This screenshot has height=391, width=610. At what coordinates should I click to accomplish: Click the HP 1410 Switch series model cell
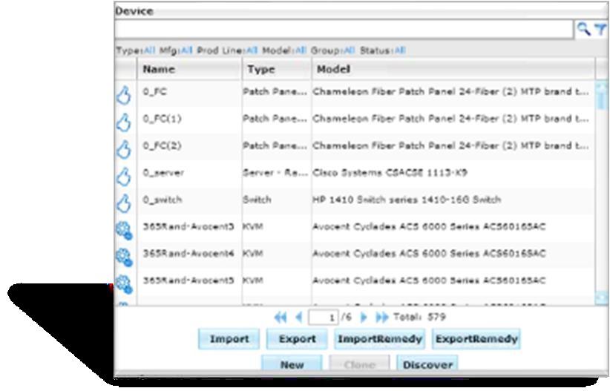pyautogui.click(x=407, y=200)
